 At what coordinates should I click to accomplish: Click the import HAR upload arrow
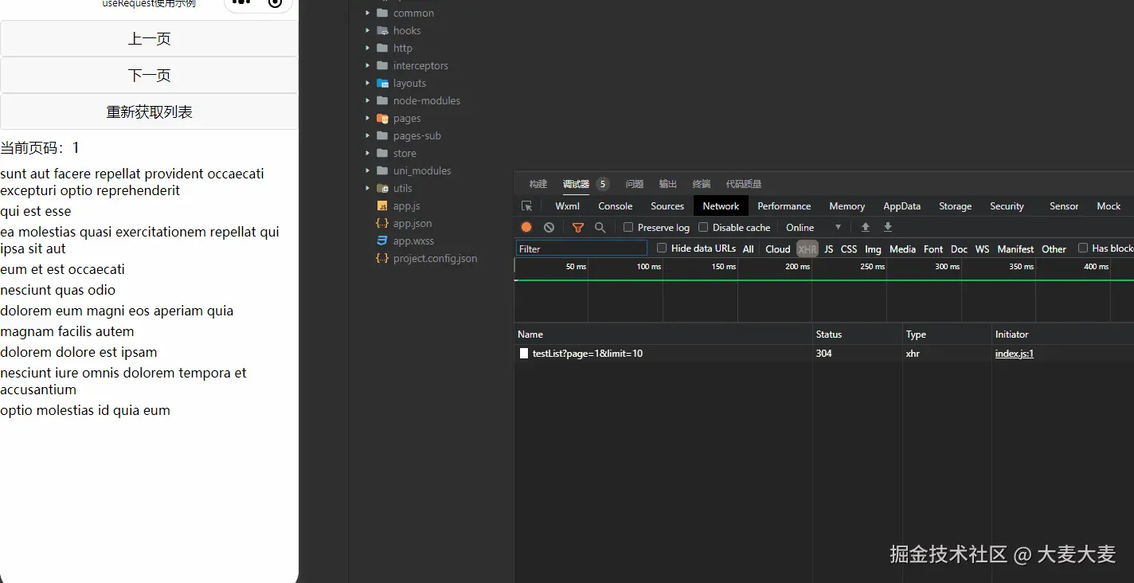(x=866, y=227)
